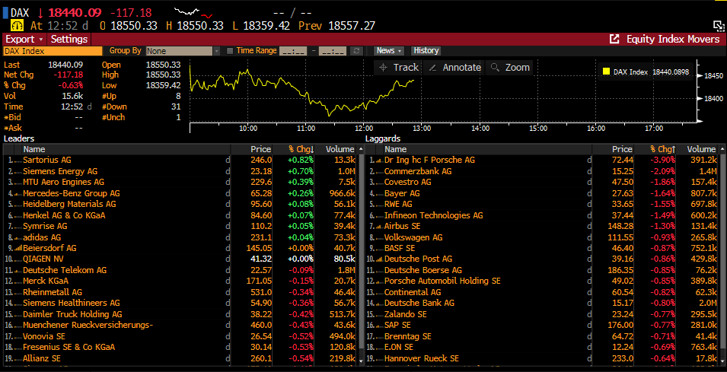Enable the Time Range checkbox
This screenshot has width=727, height=372.
[229, 51]
